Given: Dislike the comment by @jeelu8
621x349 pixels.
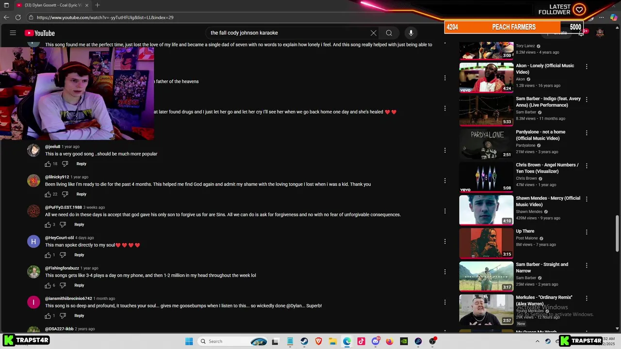Looking at the screenshot, I should 65,164.
